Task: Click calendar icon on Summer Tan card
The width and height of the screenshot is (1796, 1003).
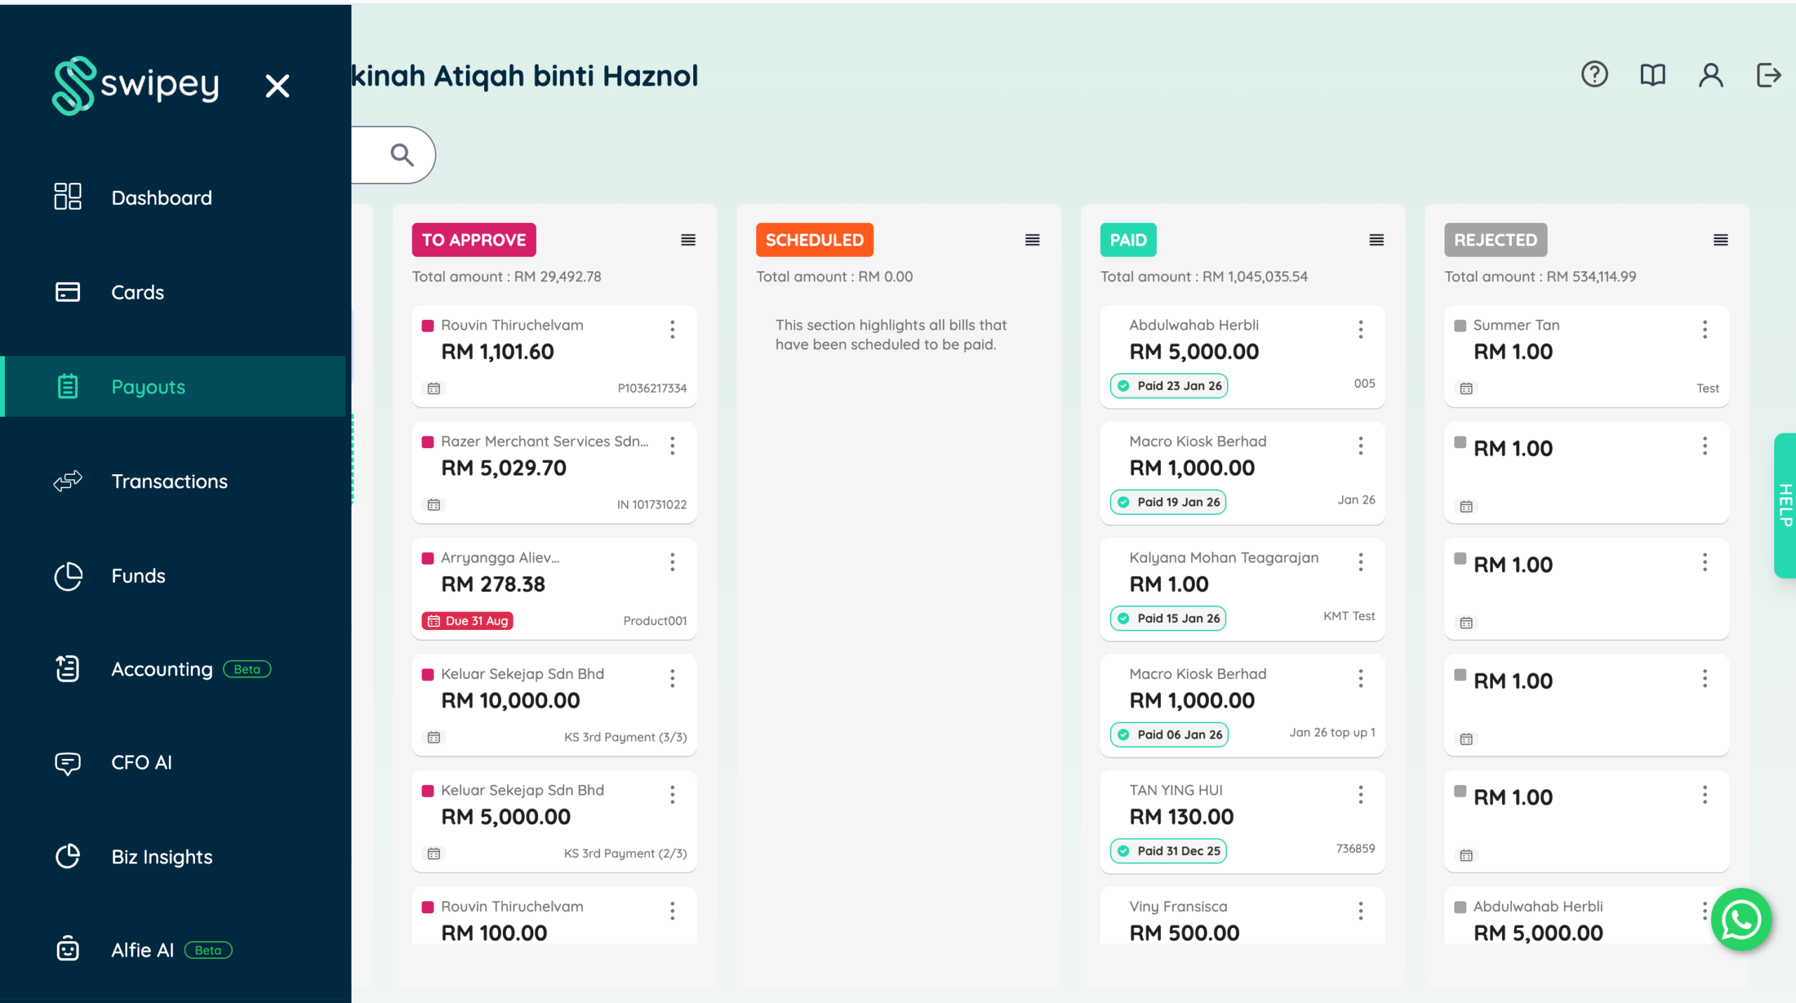Action: pos(1466,389)
